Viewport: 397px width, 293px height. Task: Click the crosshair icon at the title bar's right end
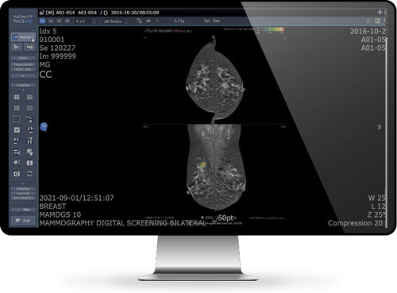(x=380, y=12)
